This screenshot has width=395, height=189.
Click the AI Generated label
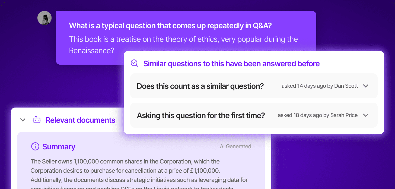click(235, 147)
